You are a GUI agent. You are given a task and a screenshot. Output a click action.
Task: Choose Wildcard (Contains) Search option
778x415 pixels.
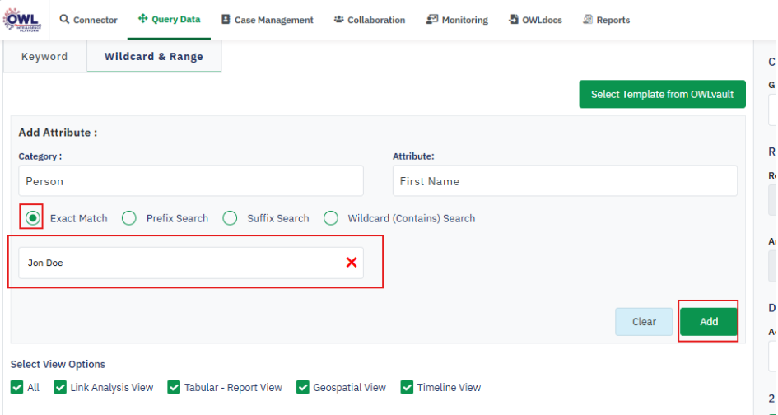pyautogui.click(x=331, y=218)
